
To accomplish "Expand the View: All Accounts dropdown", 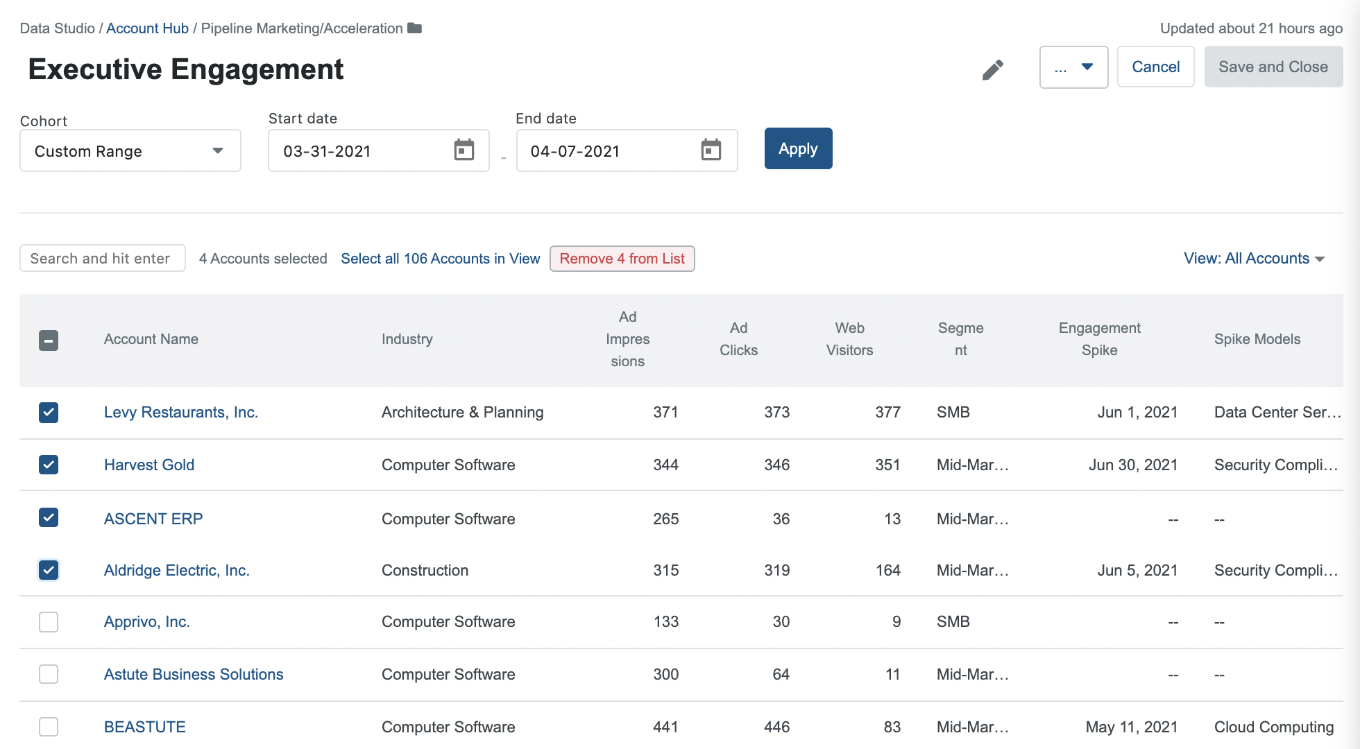I will 1255,259.
